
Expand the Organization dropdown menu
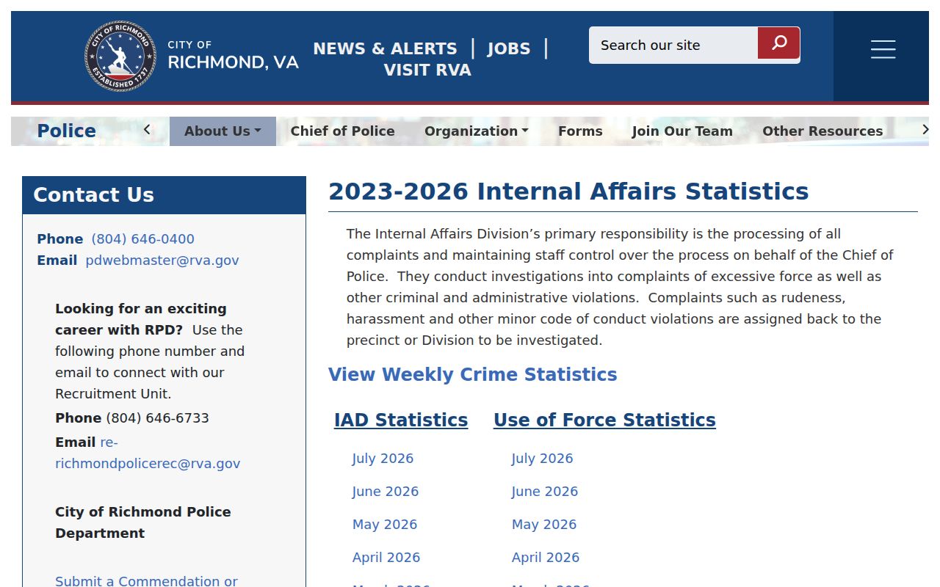click(x=476, y=131)
